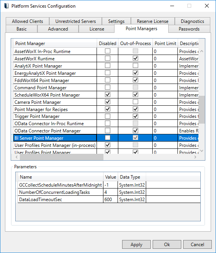Click the Parameters Data Type column header

132,177
